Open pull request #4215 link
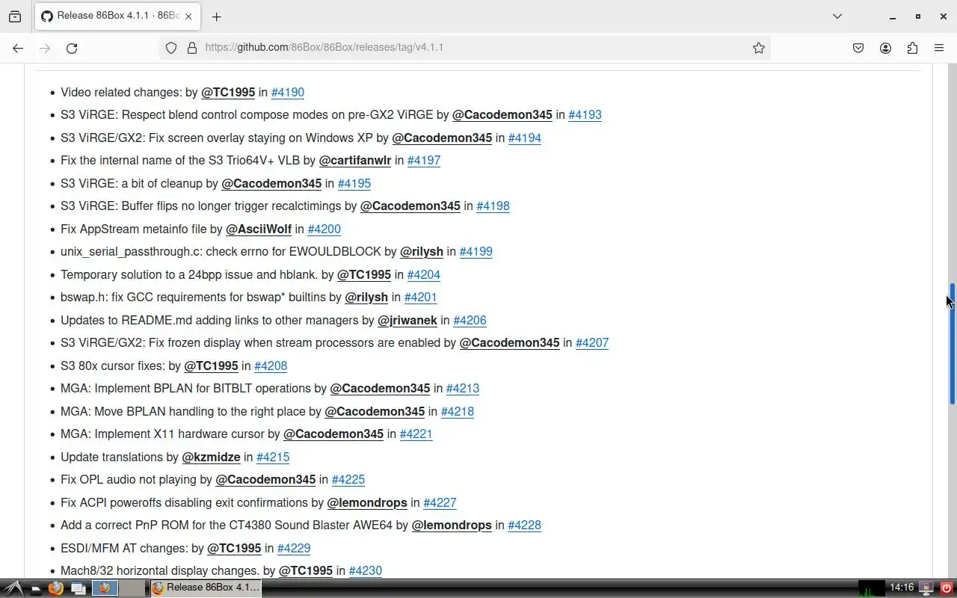This screenshot has height=598, width=957. click(273, 457)
